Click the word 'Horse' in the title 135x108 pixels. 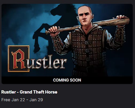(x=51, y=92)
